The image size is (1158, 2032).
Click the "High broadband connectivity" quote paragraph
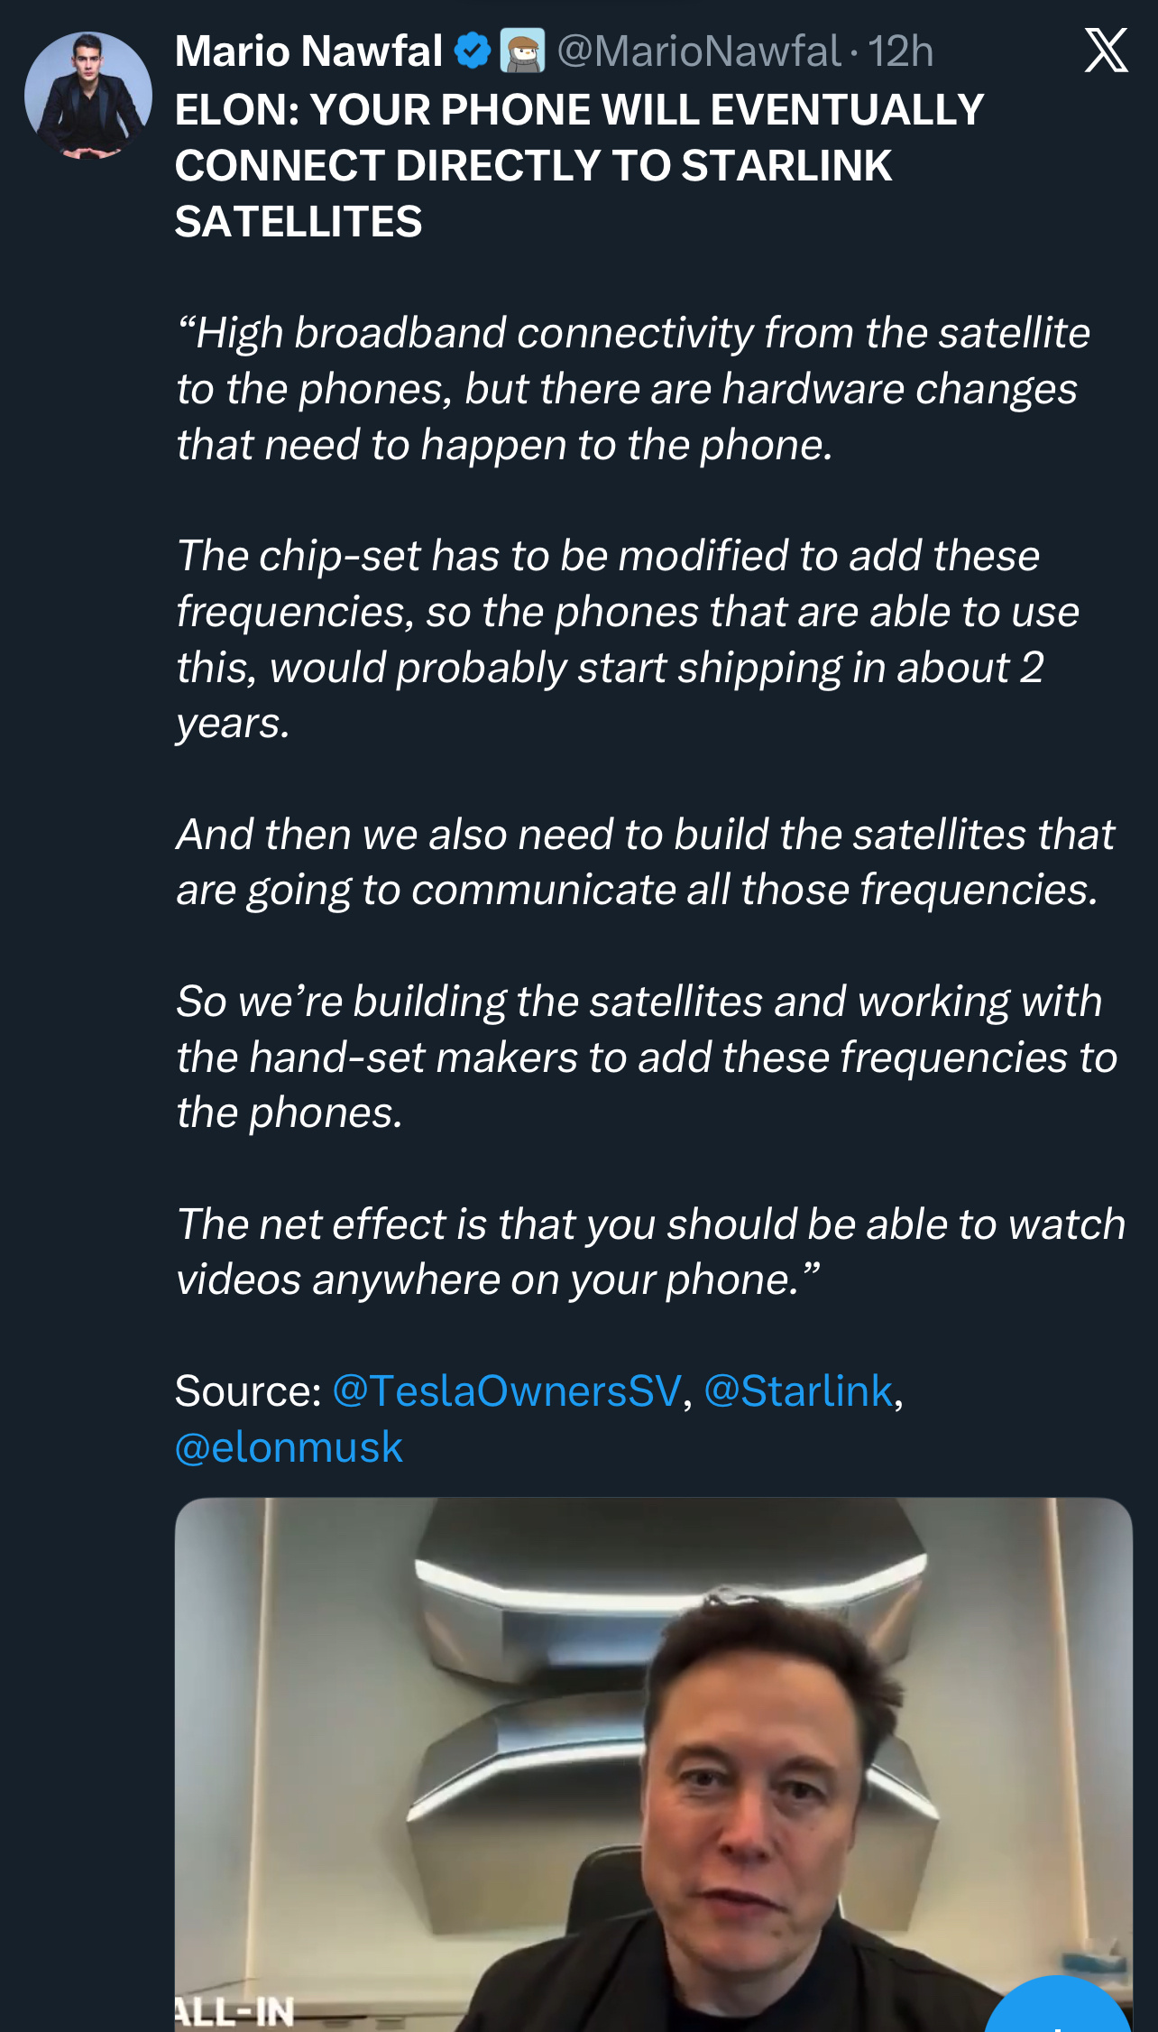[631, 389]
